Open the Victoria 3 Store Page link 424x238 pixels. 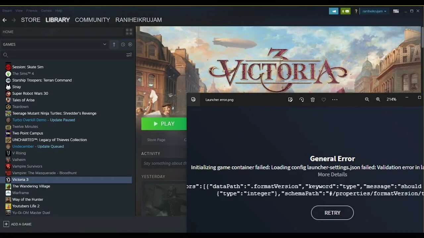pos(156,140)
